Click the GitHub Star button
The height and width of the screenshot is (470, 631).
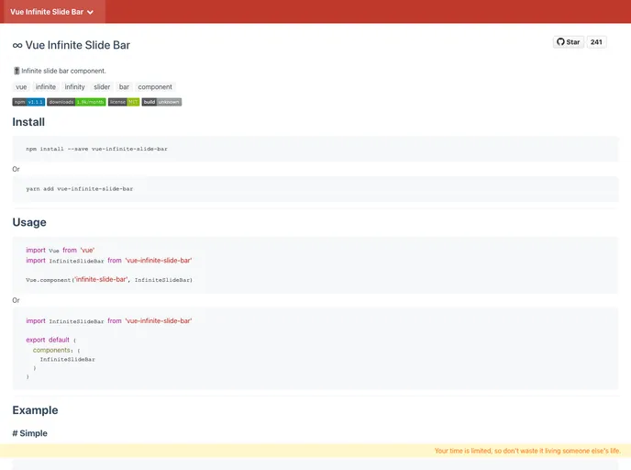(569, 42)
